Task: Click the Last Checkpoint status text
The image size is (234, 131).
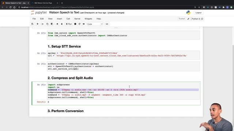Action: coord(93,13)
